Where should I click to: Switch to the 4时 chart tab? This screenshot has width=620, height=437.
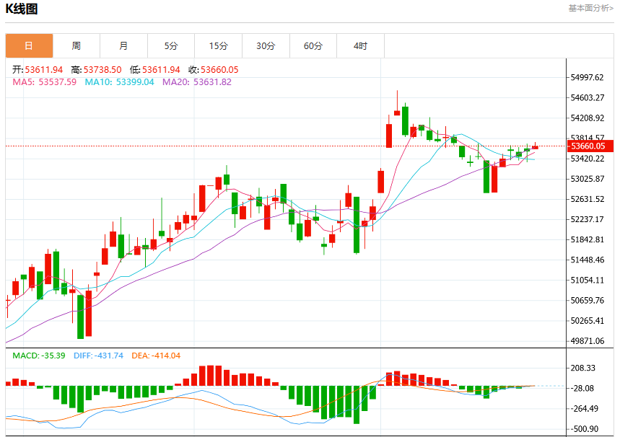(360, 46)
